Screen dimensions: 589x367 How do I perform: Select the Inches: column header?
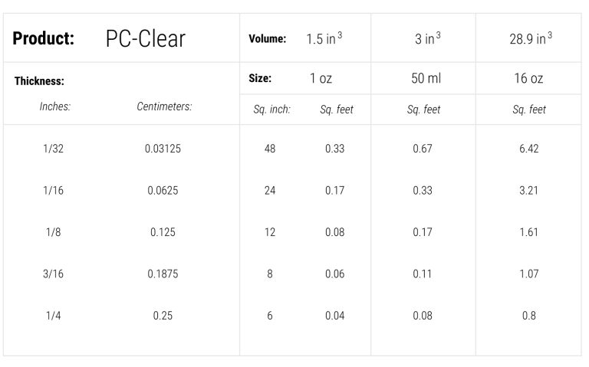(x=54, y=108)
